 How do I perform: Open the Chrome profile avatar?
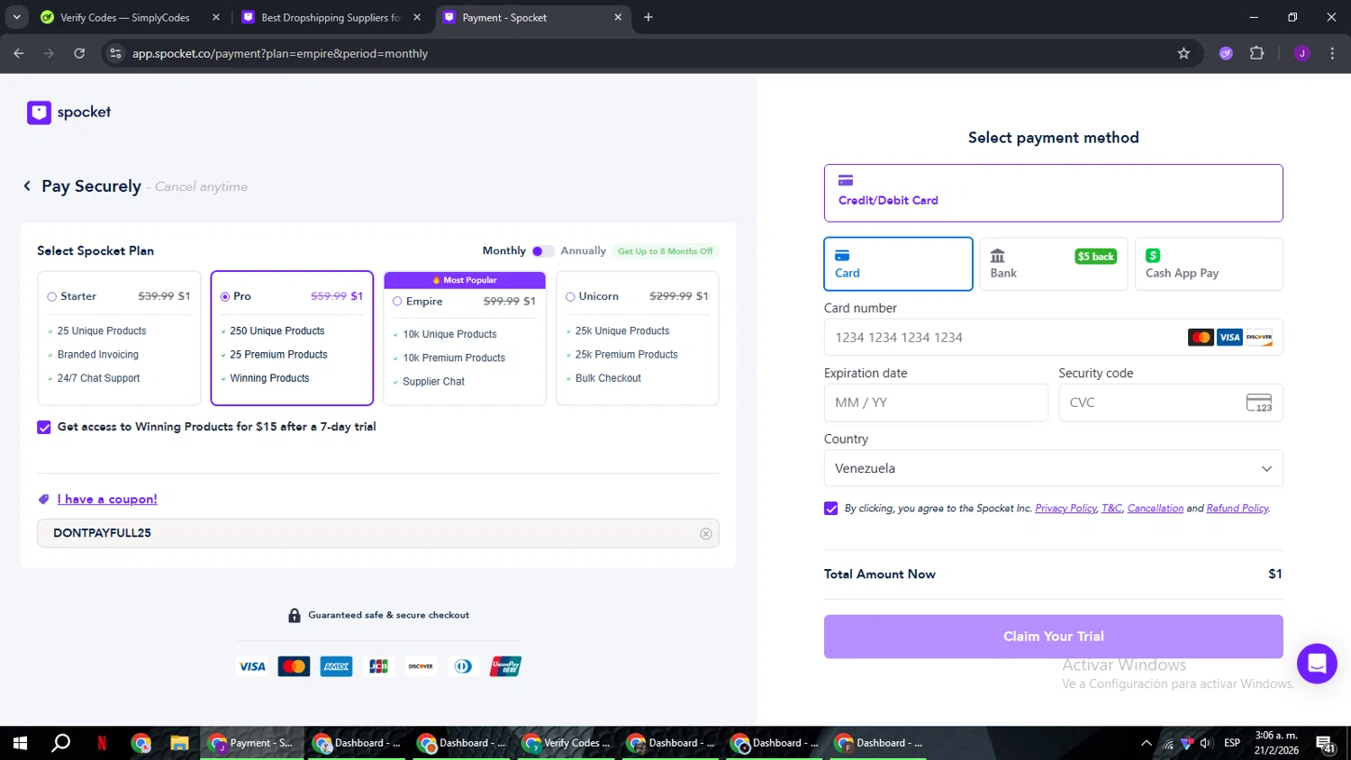click(1301, 53)
